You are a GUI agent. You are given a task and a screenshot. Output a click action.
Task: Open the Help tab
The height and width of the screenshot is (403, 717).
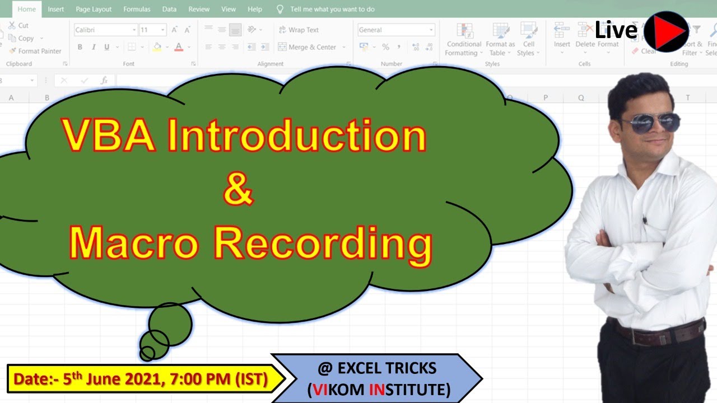[255, 9]
